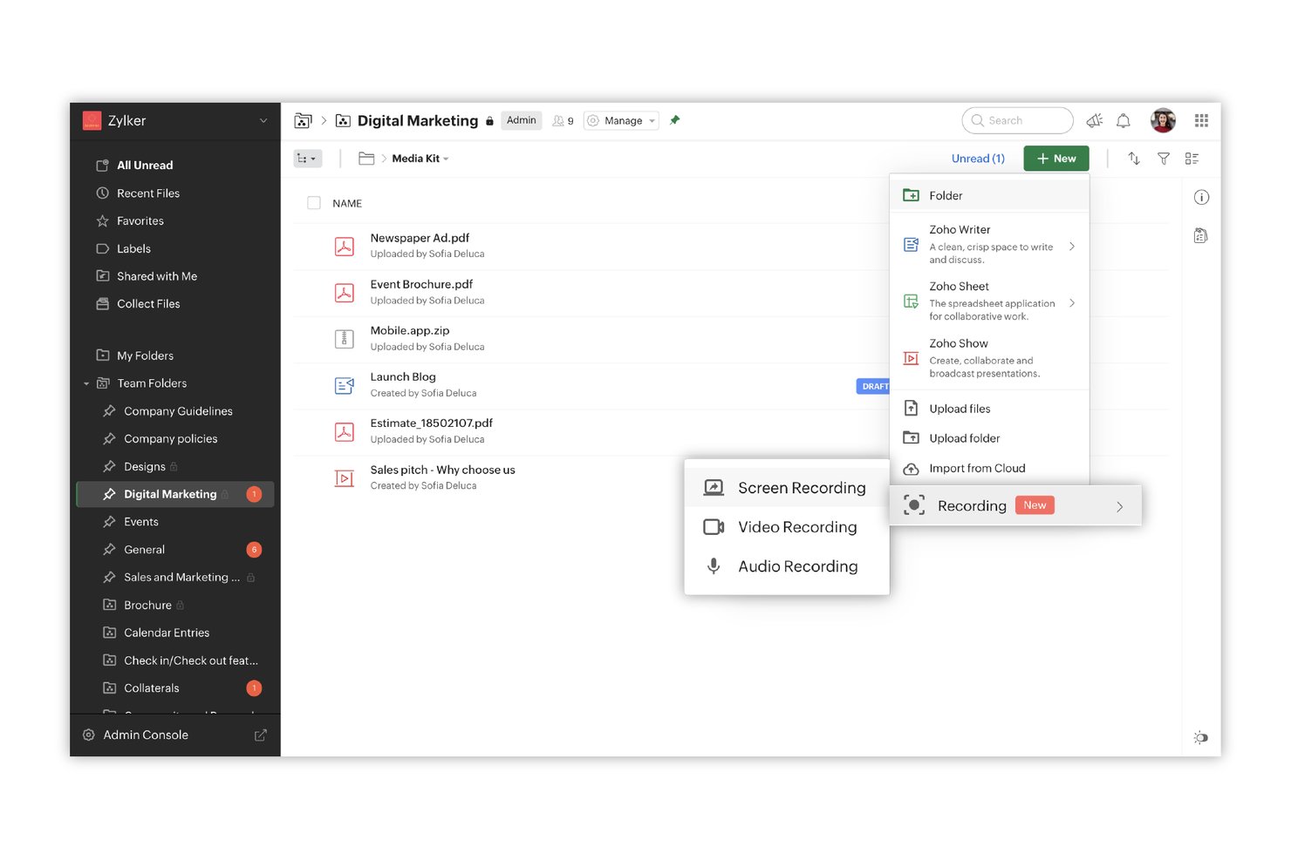Open the Manage dropdown

tap(621, 120)
